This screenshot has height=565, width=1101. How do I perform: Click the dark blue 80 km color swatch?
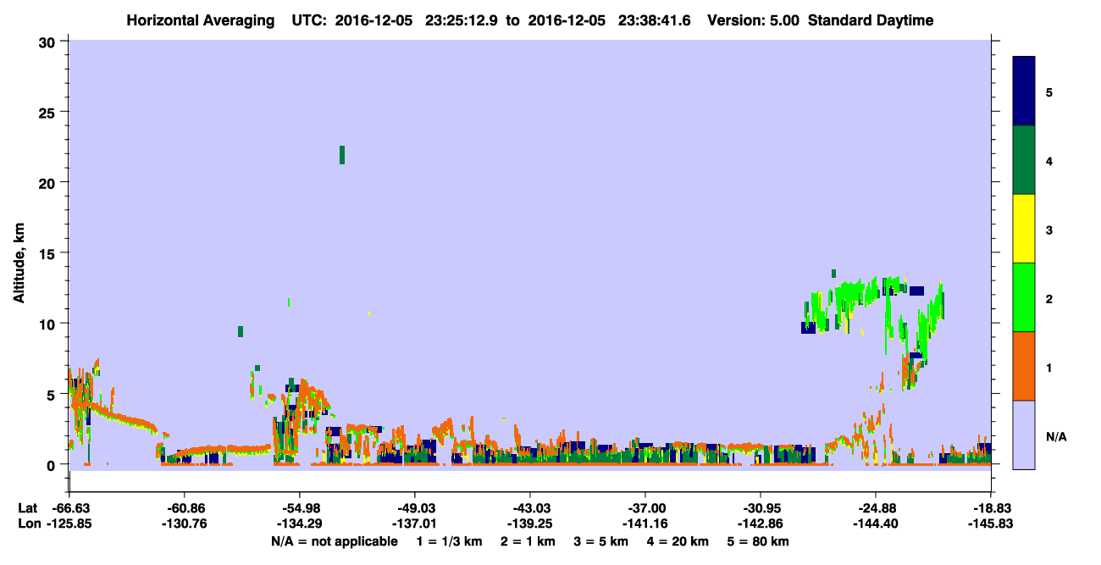pos(1024,91)
